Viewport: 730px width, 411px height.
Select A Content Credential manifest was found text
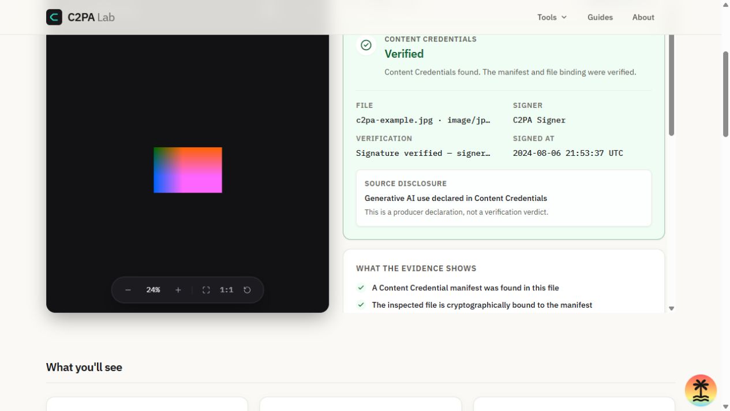tap(466, 287)
